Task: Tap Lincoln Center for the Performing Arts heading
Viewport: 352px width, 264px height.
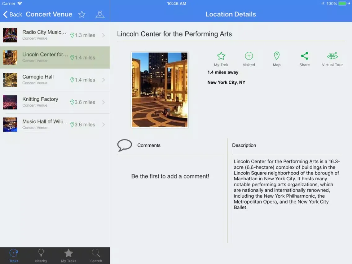Action: [174, 34]
